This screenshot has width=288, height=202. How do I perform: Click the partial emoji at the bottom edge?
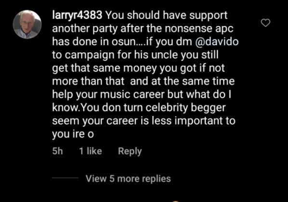(176, 201)
